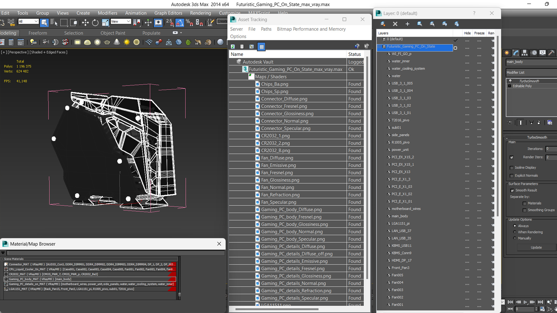
Task: Create new layer in Layer dialog
Action: coord(383,24)
